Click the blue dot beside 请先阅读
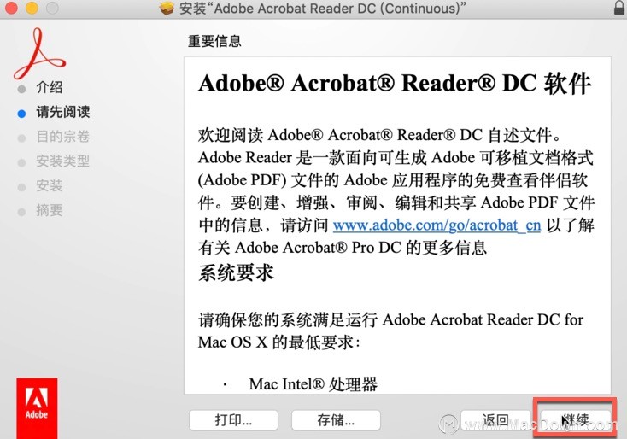The height and width of the screenshot is (439, 627). tap(21, 114)
